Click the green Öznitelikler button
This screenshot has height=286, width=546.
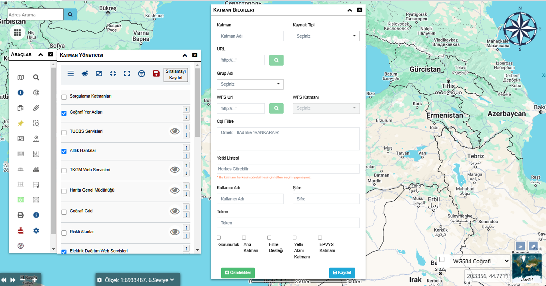pos(238,273)
